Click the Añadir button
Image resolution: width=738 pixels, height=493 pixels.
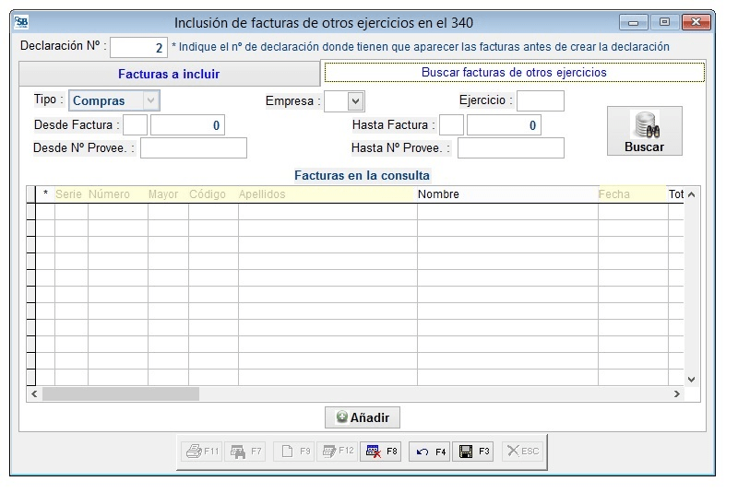click(x=363, y=417)
